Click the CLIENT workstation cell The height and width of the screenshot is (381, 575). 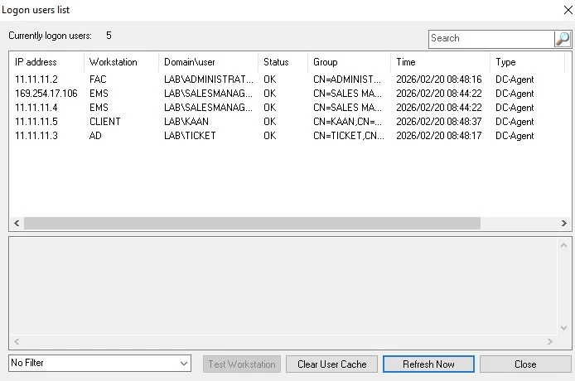tap(105, 122)
